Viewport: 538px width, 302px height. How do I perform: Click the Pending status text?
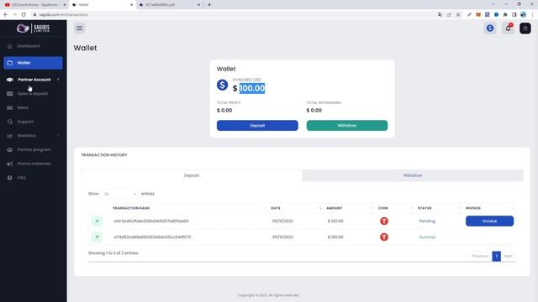coord(427,221)
